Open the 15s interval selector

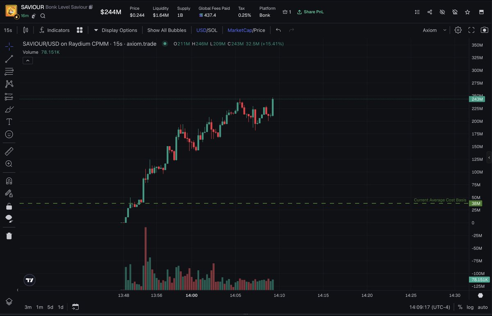point(8,30)
